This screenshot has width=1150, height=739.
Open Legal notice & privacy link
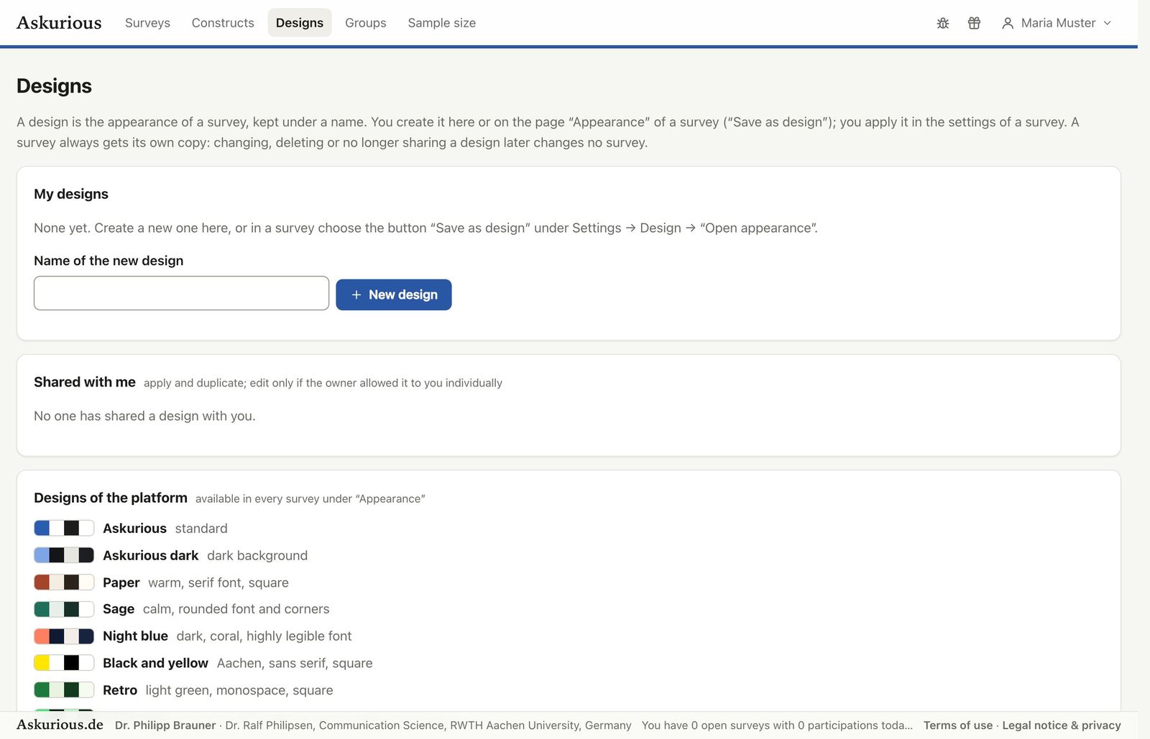pyautogui.click(x=1061, y=725)
